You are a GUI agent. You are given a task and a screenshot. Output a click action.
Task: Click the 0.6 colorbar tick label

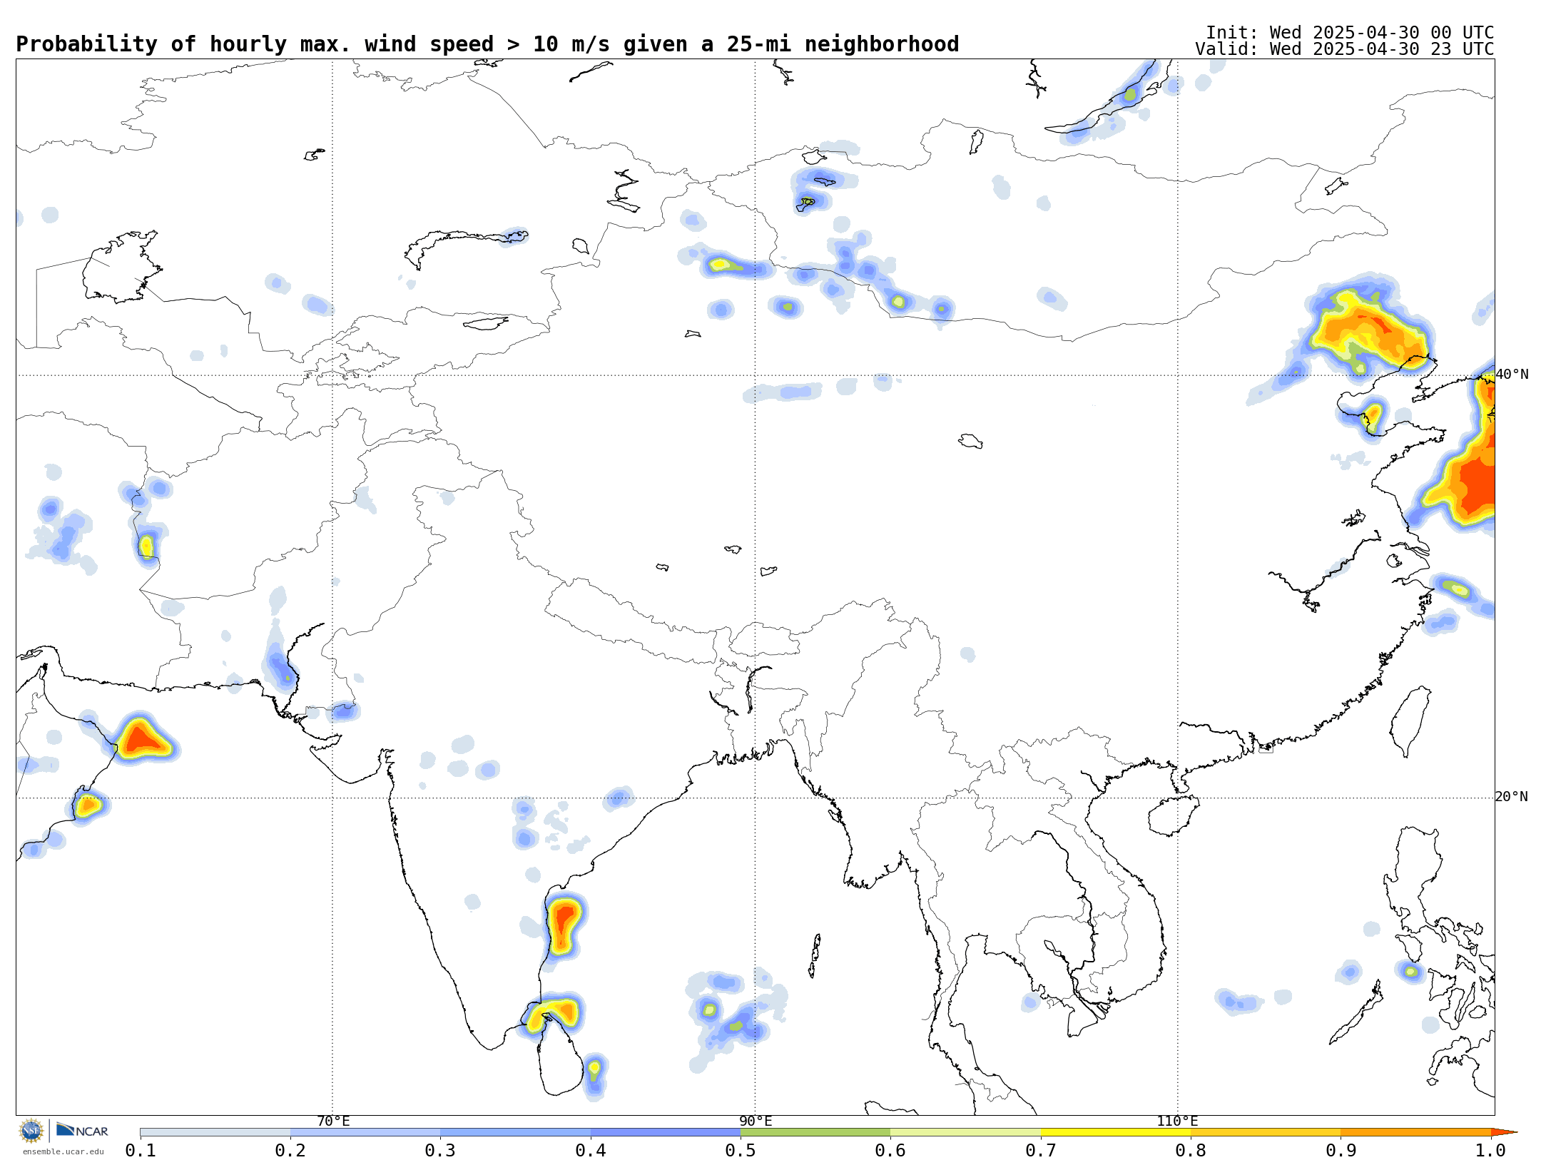tap(890, 1150)
